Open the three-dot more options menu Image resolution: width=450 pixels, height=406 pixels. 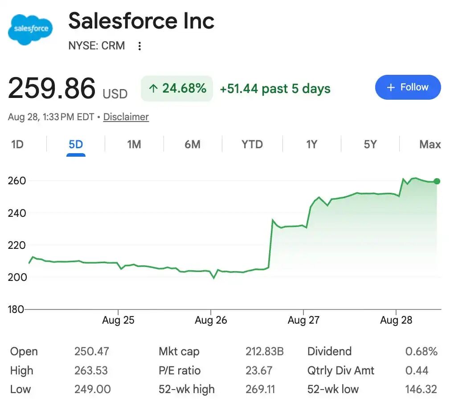click(139, 46)
